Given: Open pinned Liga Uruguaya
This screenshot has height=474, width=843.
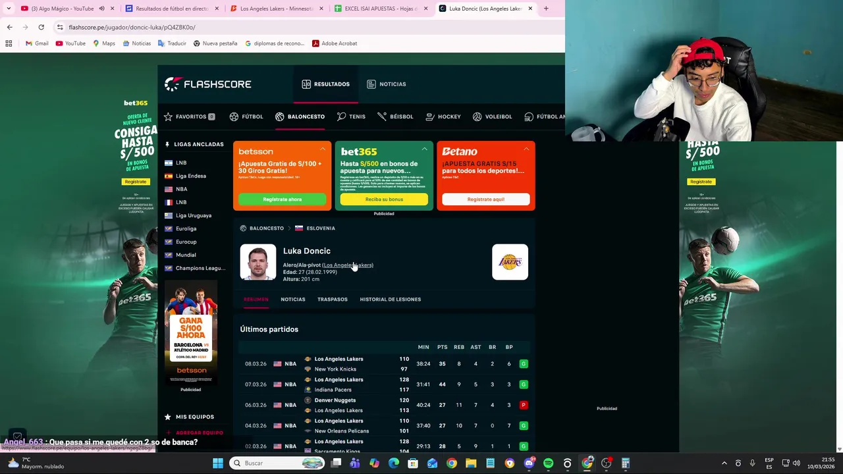Looking at the screenshot, I should point(193,215).
